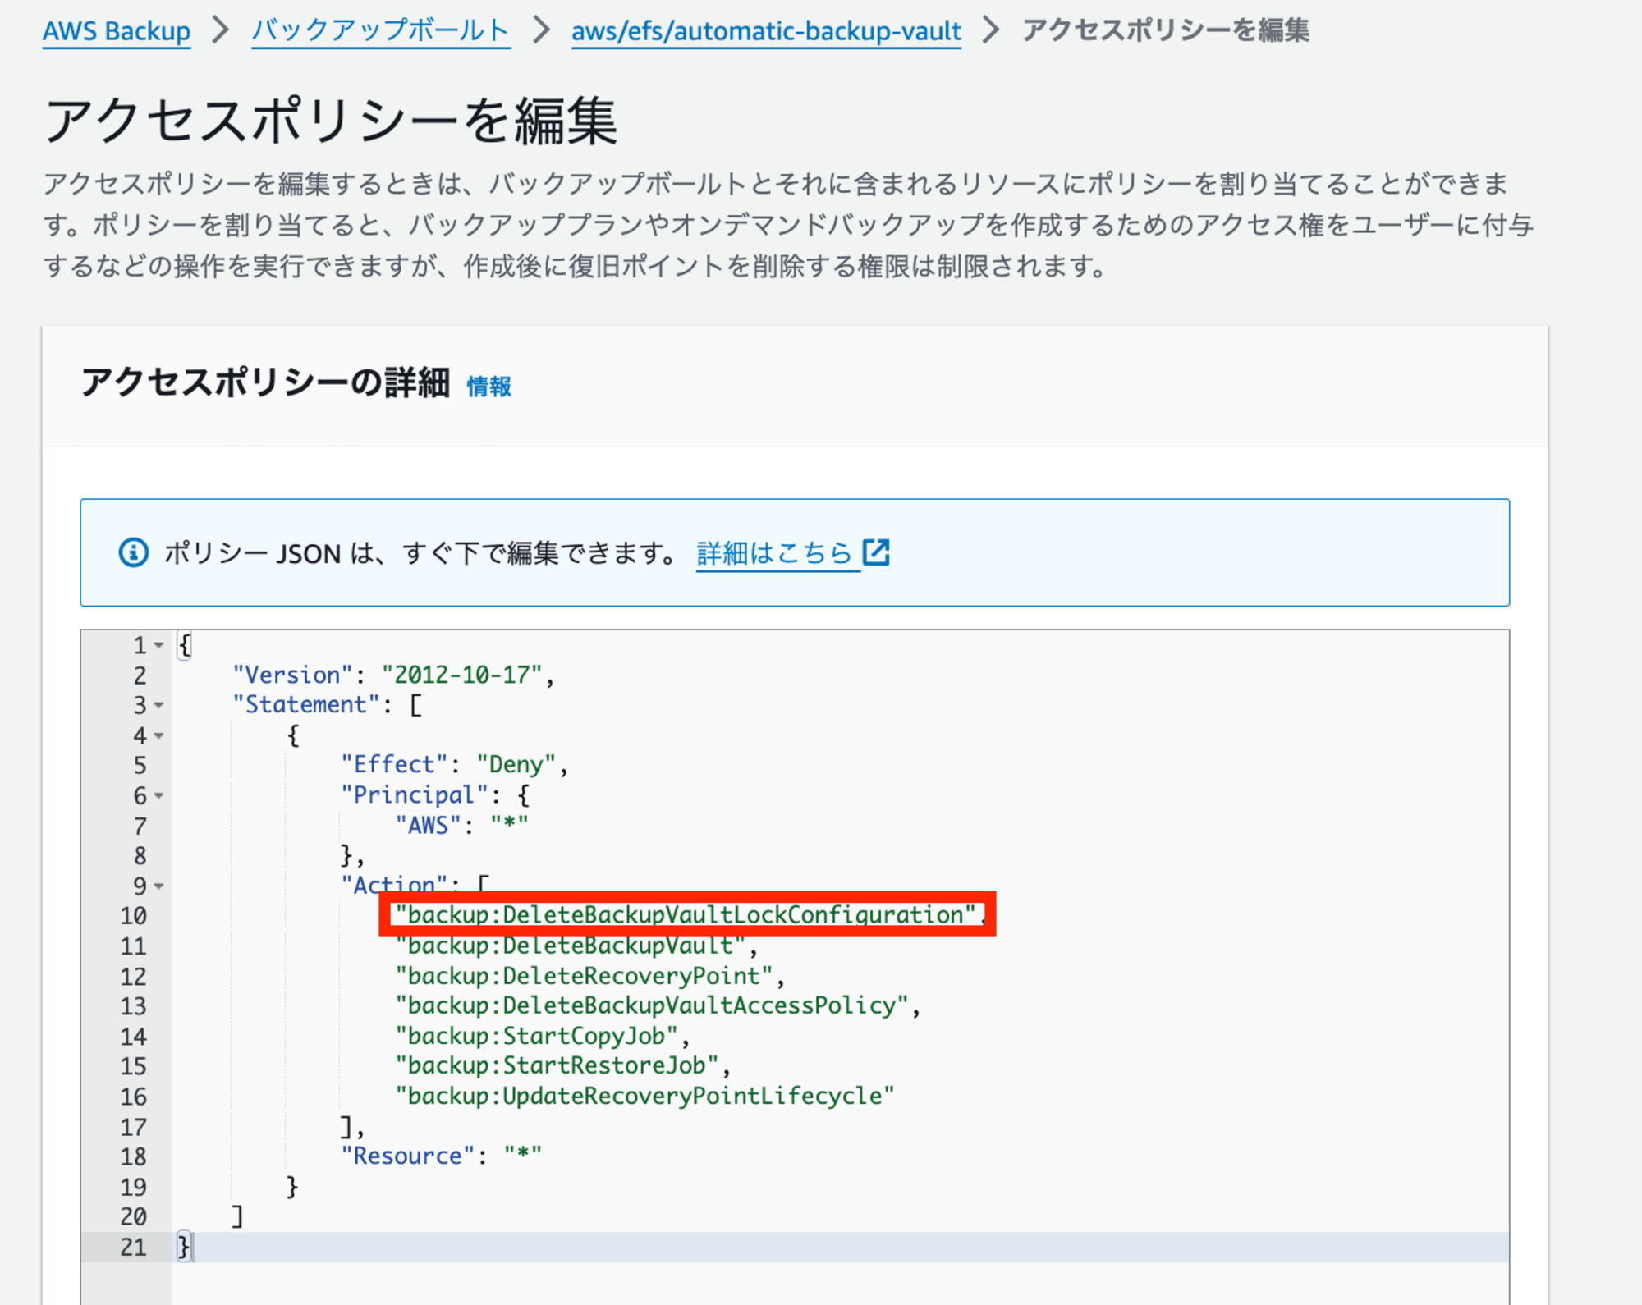Click the info circle icon in banner

click(x=134, y=552)
